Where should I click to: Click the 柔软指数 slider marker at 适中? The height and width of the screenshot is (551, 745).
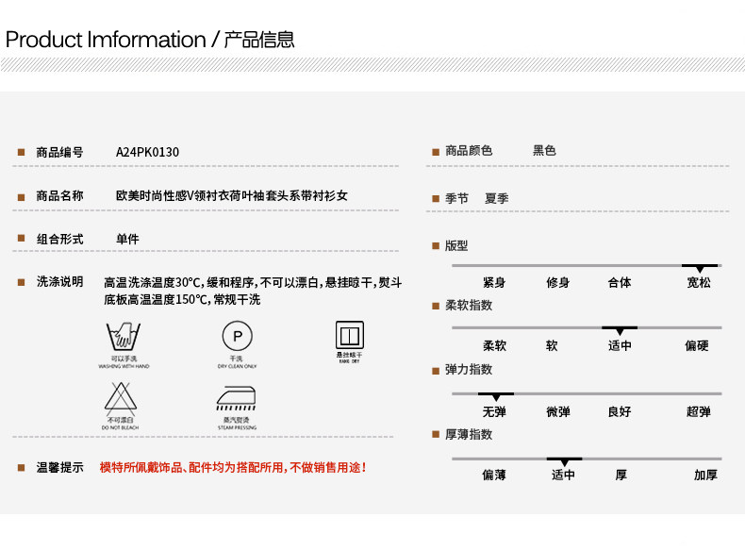point(620,330)
